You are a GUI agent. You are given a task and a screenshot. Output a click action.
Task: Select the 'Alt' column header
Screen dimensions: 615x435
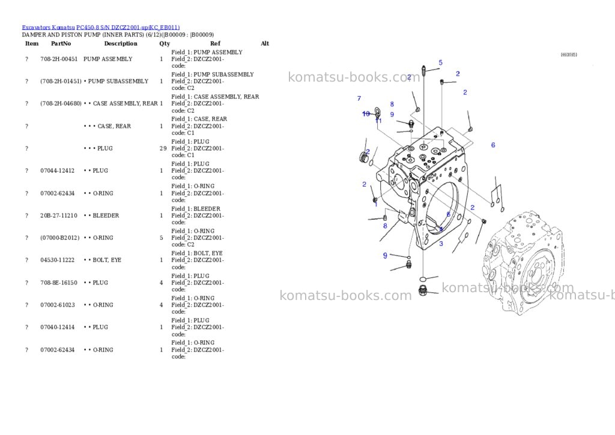(265, 43)
